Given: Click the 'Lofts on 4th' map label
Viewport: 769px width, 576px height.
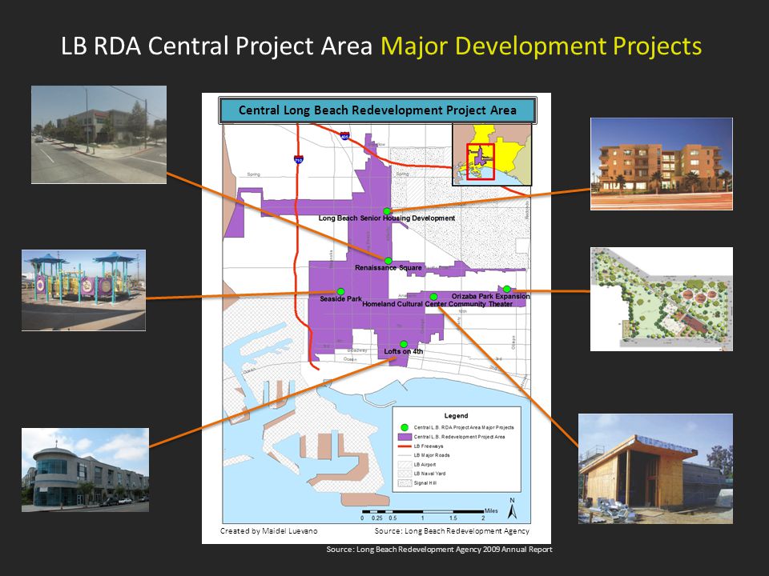Looking at the screenshot, I should [404, 352].
